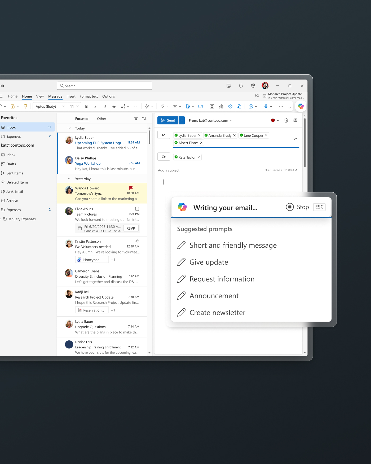Collapse the Today group
The height and width of the screenshot is (464, 371).
coord(69,128)
